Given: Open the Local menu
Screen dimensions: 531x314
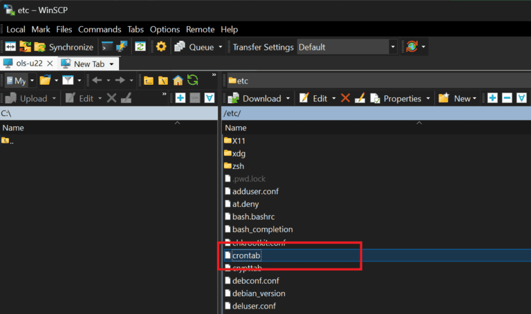Looking at the screenshot, I should coord(16,30).
